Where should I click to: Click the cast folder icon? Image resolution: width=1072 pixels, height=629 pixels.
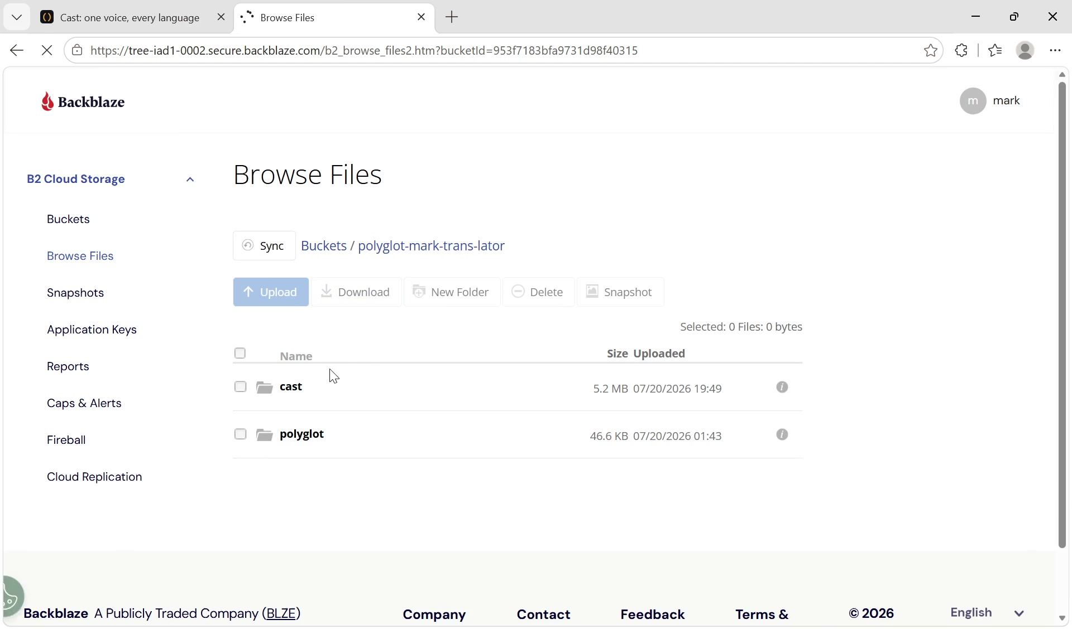pos(264,387)
